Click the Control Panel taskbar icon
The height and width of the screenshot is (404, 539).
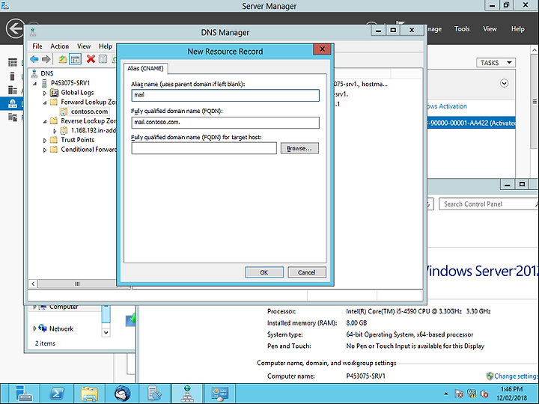220,394
